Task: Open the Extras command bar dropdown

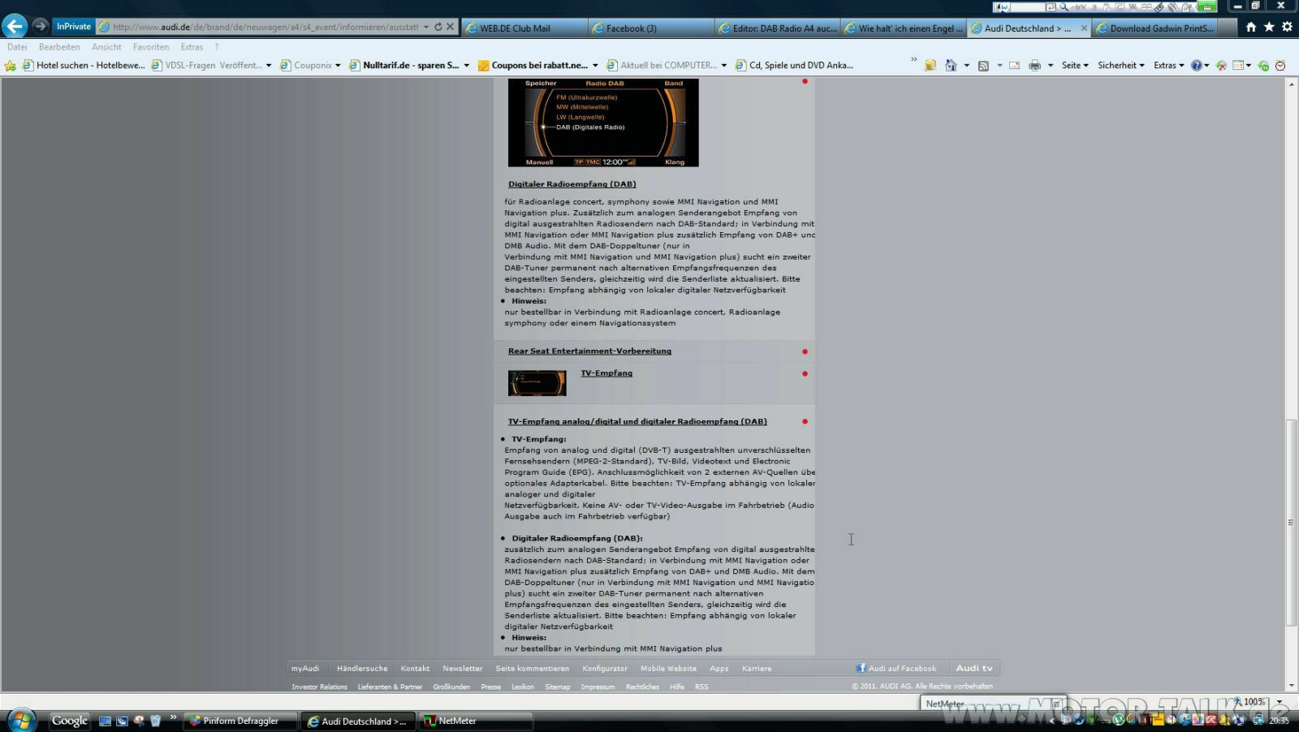Action: pos(1168,65)
